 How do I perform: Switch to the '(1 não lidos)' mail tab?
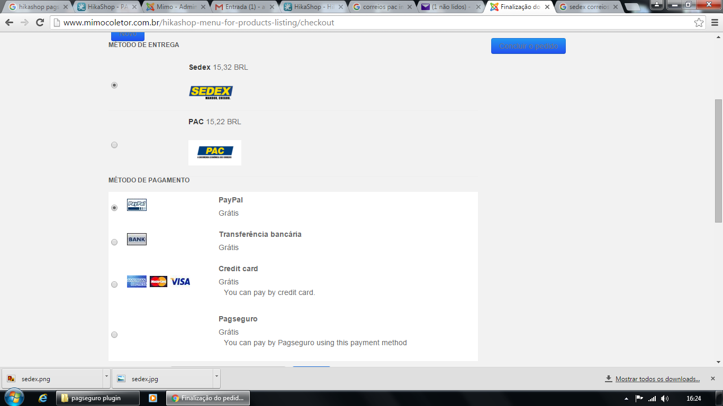click(x=451, y=7)
